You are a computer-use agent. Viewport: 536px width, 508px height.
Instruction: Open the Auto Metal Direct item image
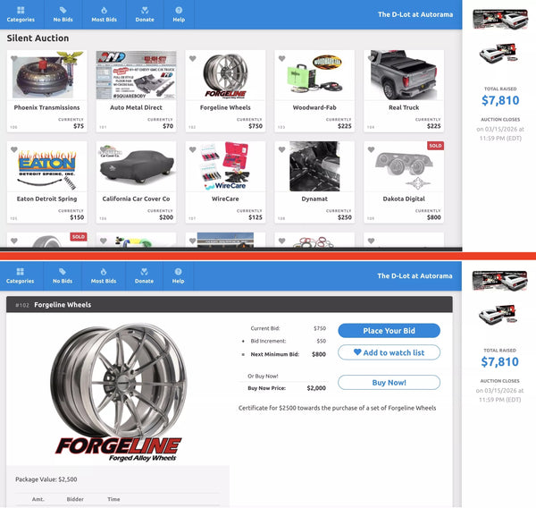pos(136,75)
